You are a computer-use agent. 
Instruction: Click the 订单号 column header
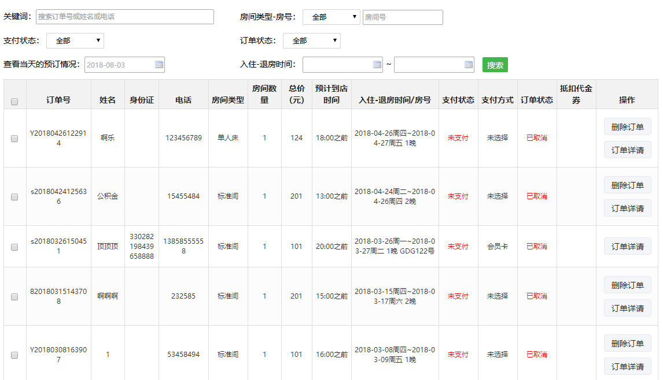58,100
